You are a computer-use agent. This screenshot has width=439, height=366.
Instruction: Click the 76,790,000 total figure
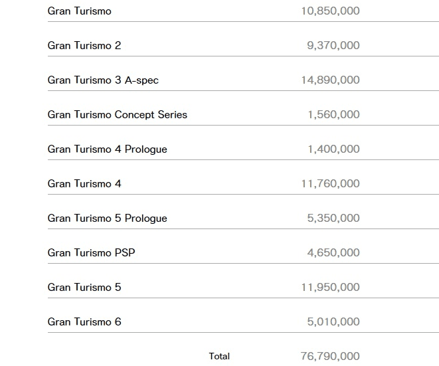pyautogui.click(x=330, y=357)
